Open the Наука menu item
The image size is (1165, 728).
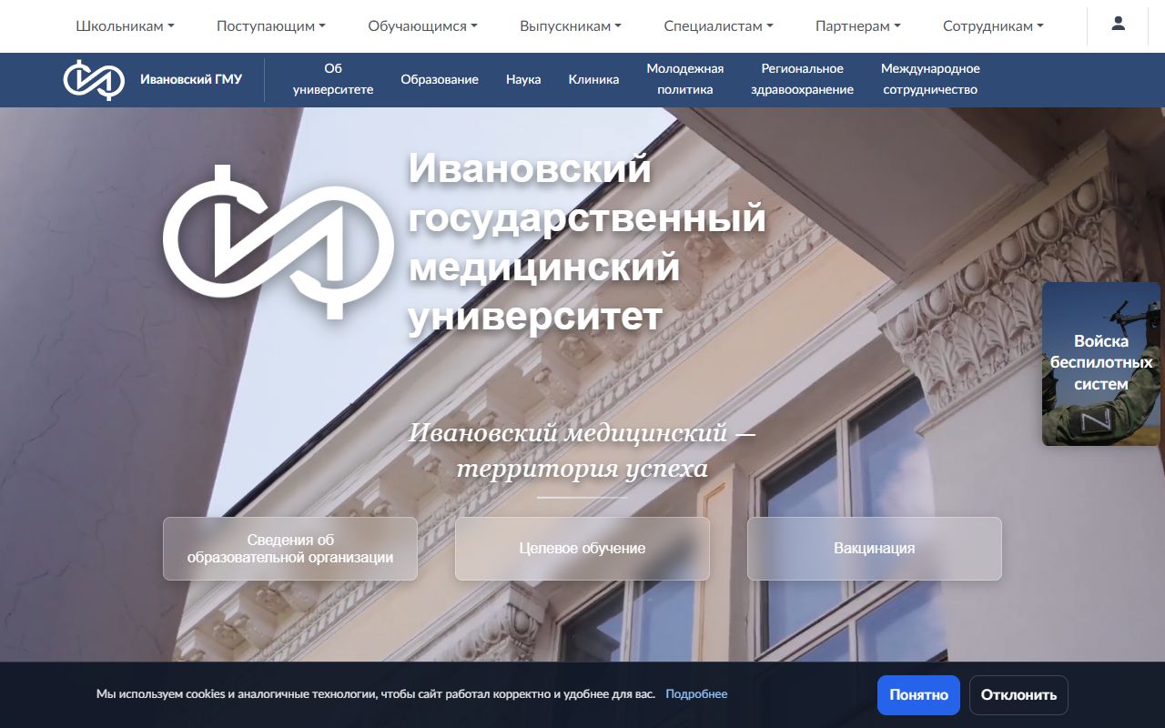pyautogui.click(x=523, y=79)
